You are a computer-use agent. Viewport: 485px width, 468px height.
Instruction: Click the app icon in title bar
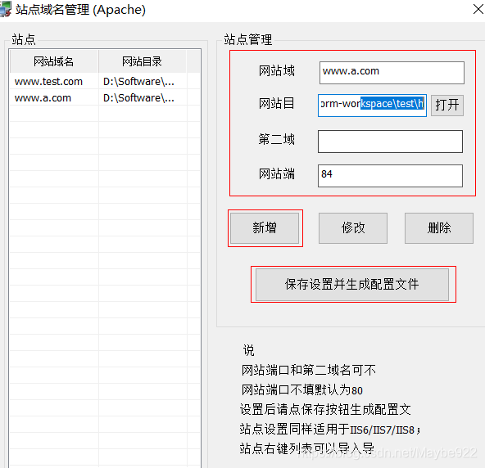click(5, 9)
